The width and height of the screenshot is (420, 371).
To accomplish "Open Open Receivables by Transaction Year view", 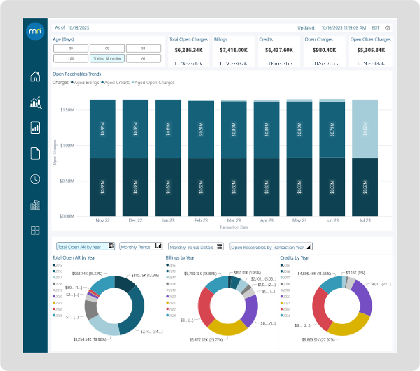I will click(x=271, y=247).
